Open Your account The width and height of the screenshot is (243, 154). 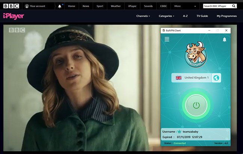tap(35, 6)
